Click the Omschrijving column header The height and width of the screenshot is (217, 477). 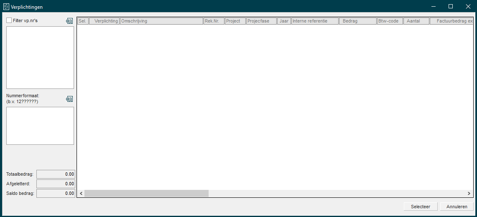[161, 21]
